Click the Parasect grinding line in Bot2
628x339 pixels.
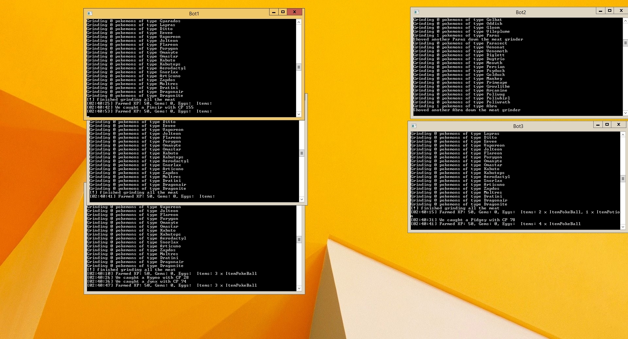tap(460, 43)
